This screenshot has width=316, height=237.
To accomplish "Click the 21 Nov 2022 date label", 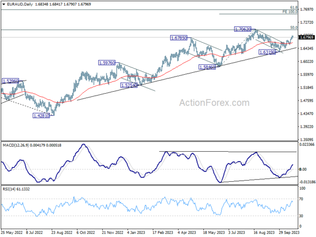I will (113, 233).
